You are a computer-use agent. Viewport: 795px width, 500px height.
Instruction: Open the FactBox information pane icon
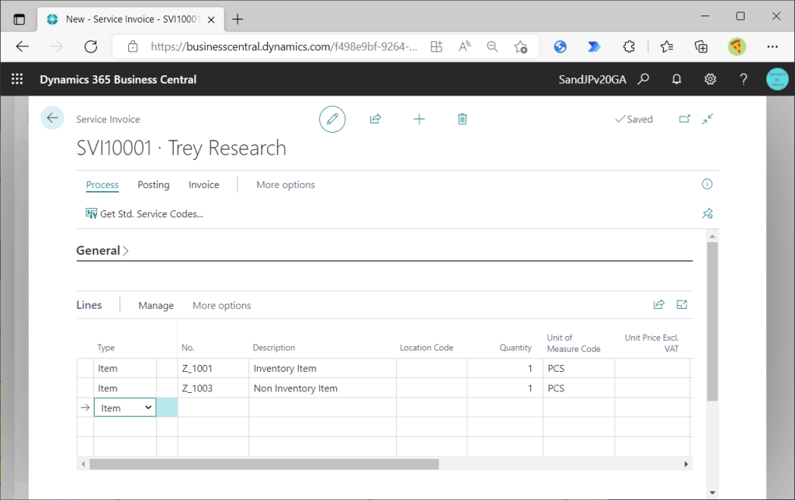[x=706, y=184]
